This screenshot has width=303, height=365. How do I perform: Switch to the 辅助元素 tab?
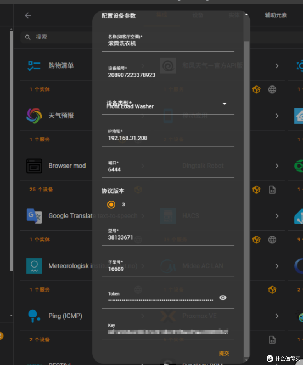pyautogui.click(x=276, y=15)
